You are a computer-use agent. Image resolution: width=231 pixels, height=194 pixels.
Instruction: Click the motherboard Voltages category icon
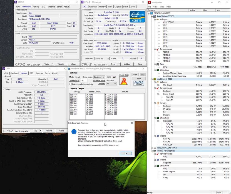158,19
